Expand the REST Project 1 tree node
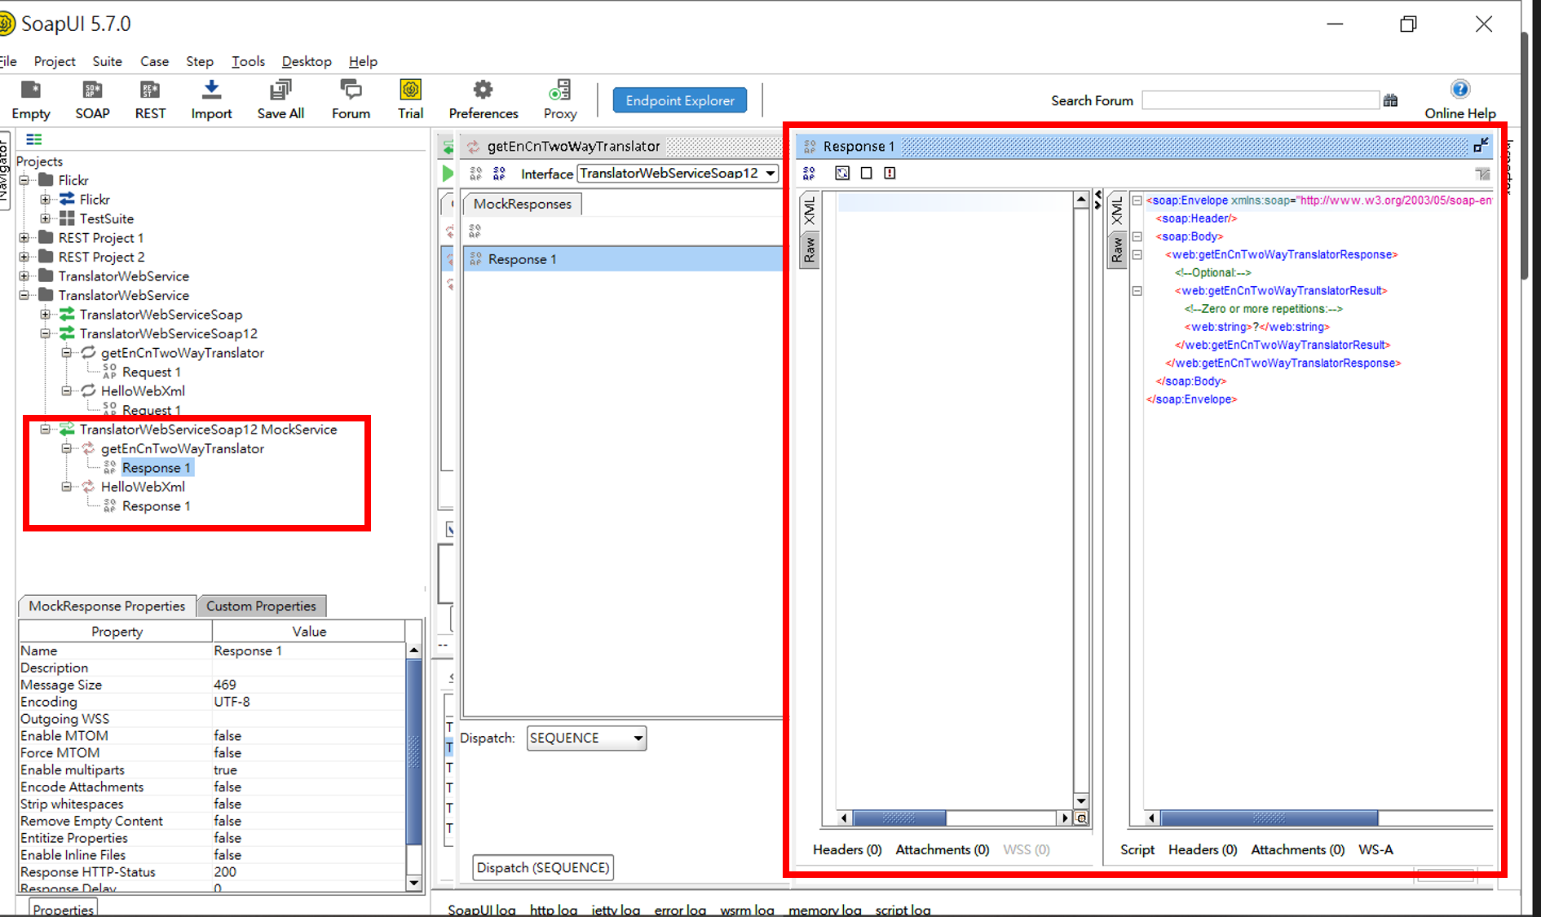The width and height of the screenshot is (1541, 917). [x=24, y=238]
